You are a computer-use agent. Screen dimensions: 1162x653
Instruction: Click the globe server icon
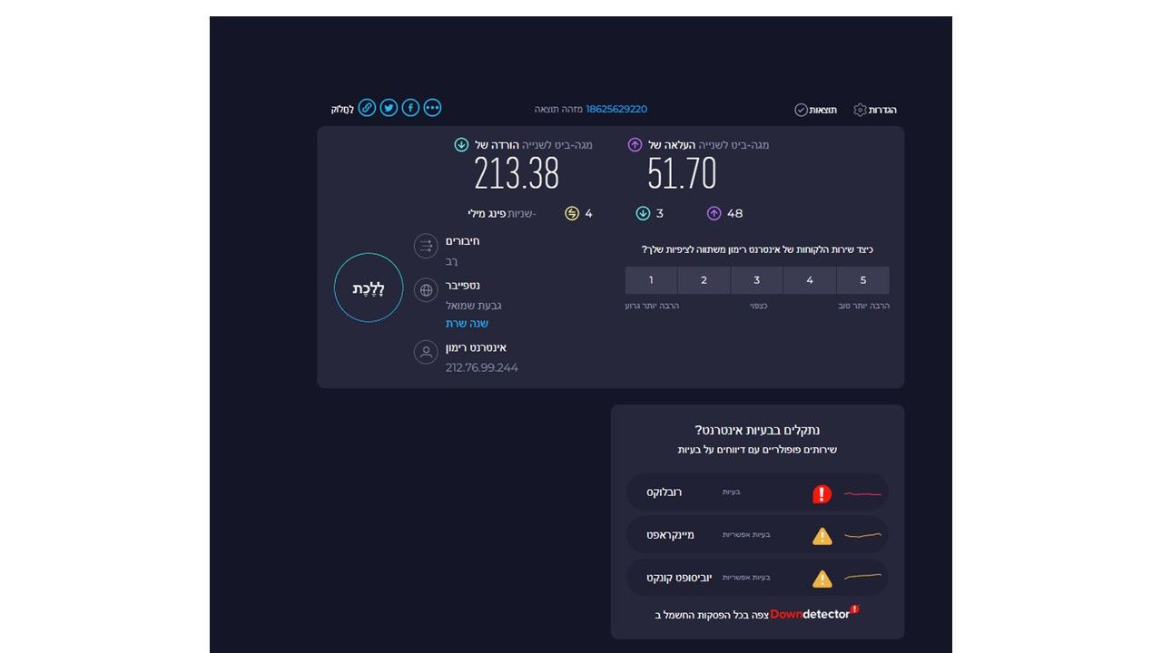click(426, 290)
